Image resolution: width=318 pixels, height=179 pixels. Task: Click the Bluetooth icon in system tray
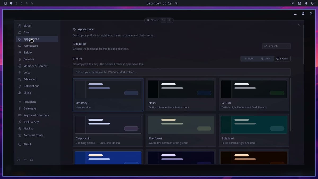(293, 3)
